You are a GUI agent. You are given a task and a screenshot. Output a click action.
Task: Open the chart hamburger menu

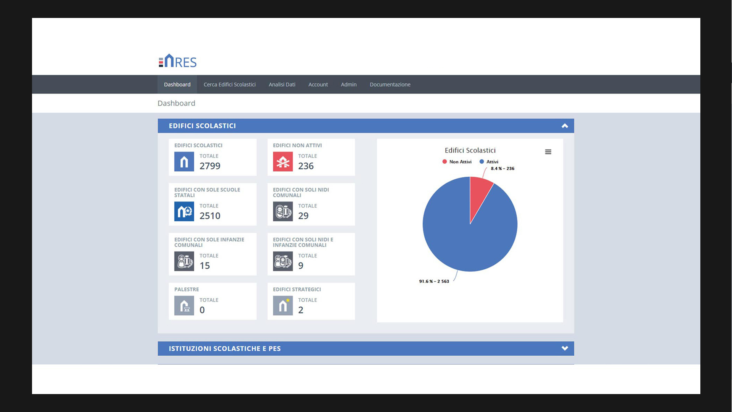click(x=548, y=152)
